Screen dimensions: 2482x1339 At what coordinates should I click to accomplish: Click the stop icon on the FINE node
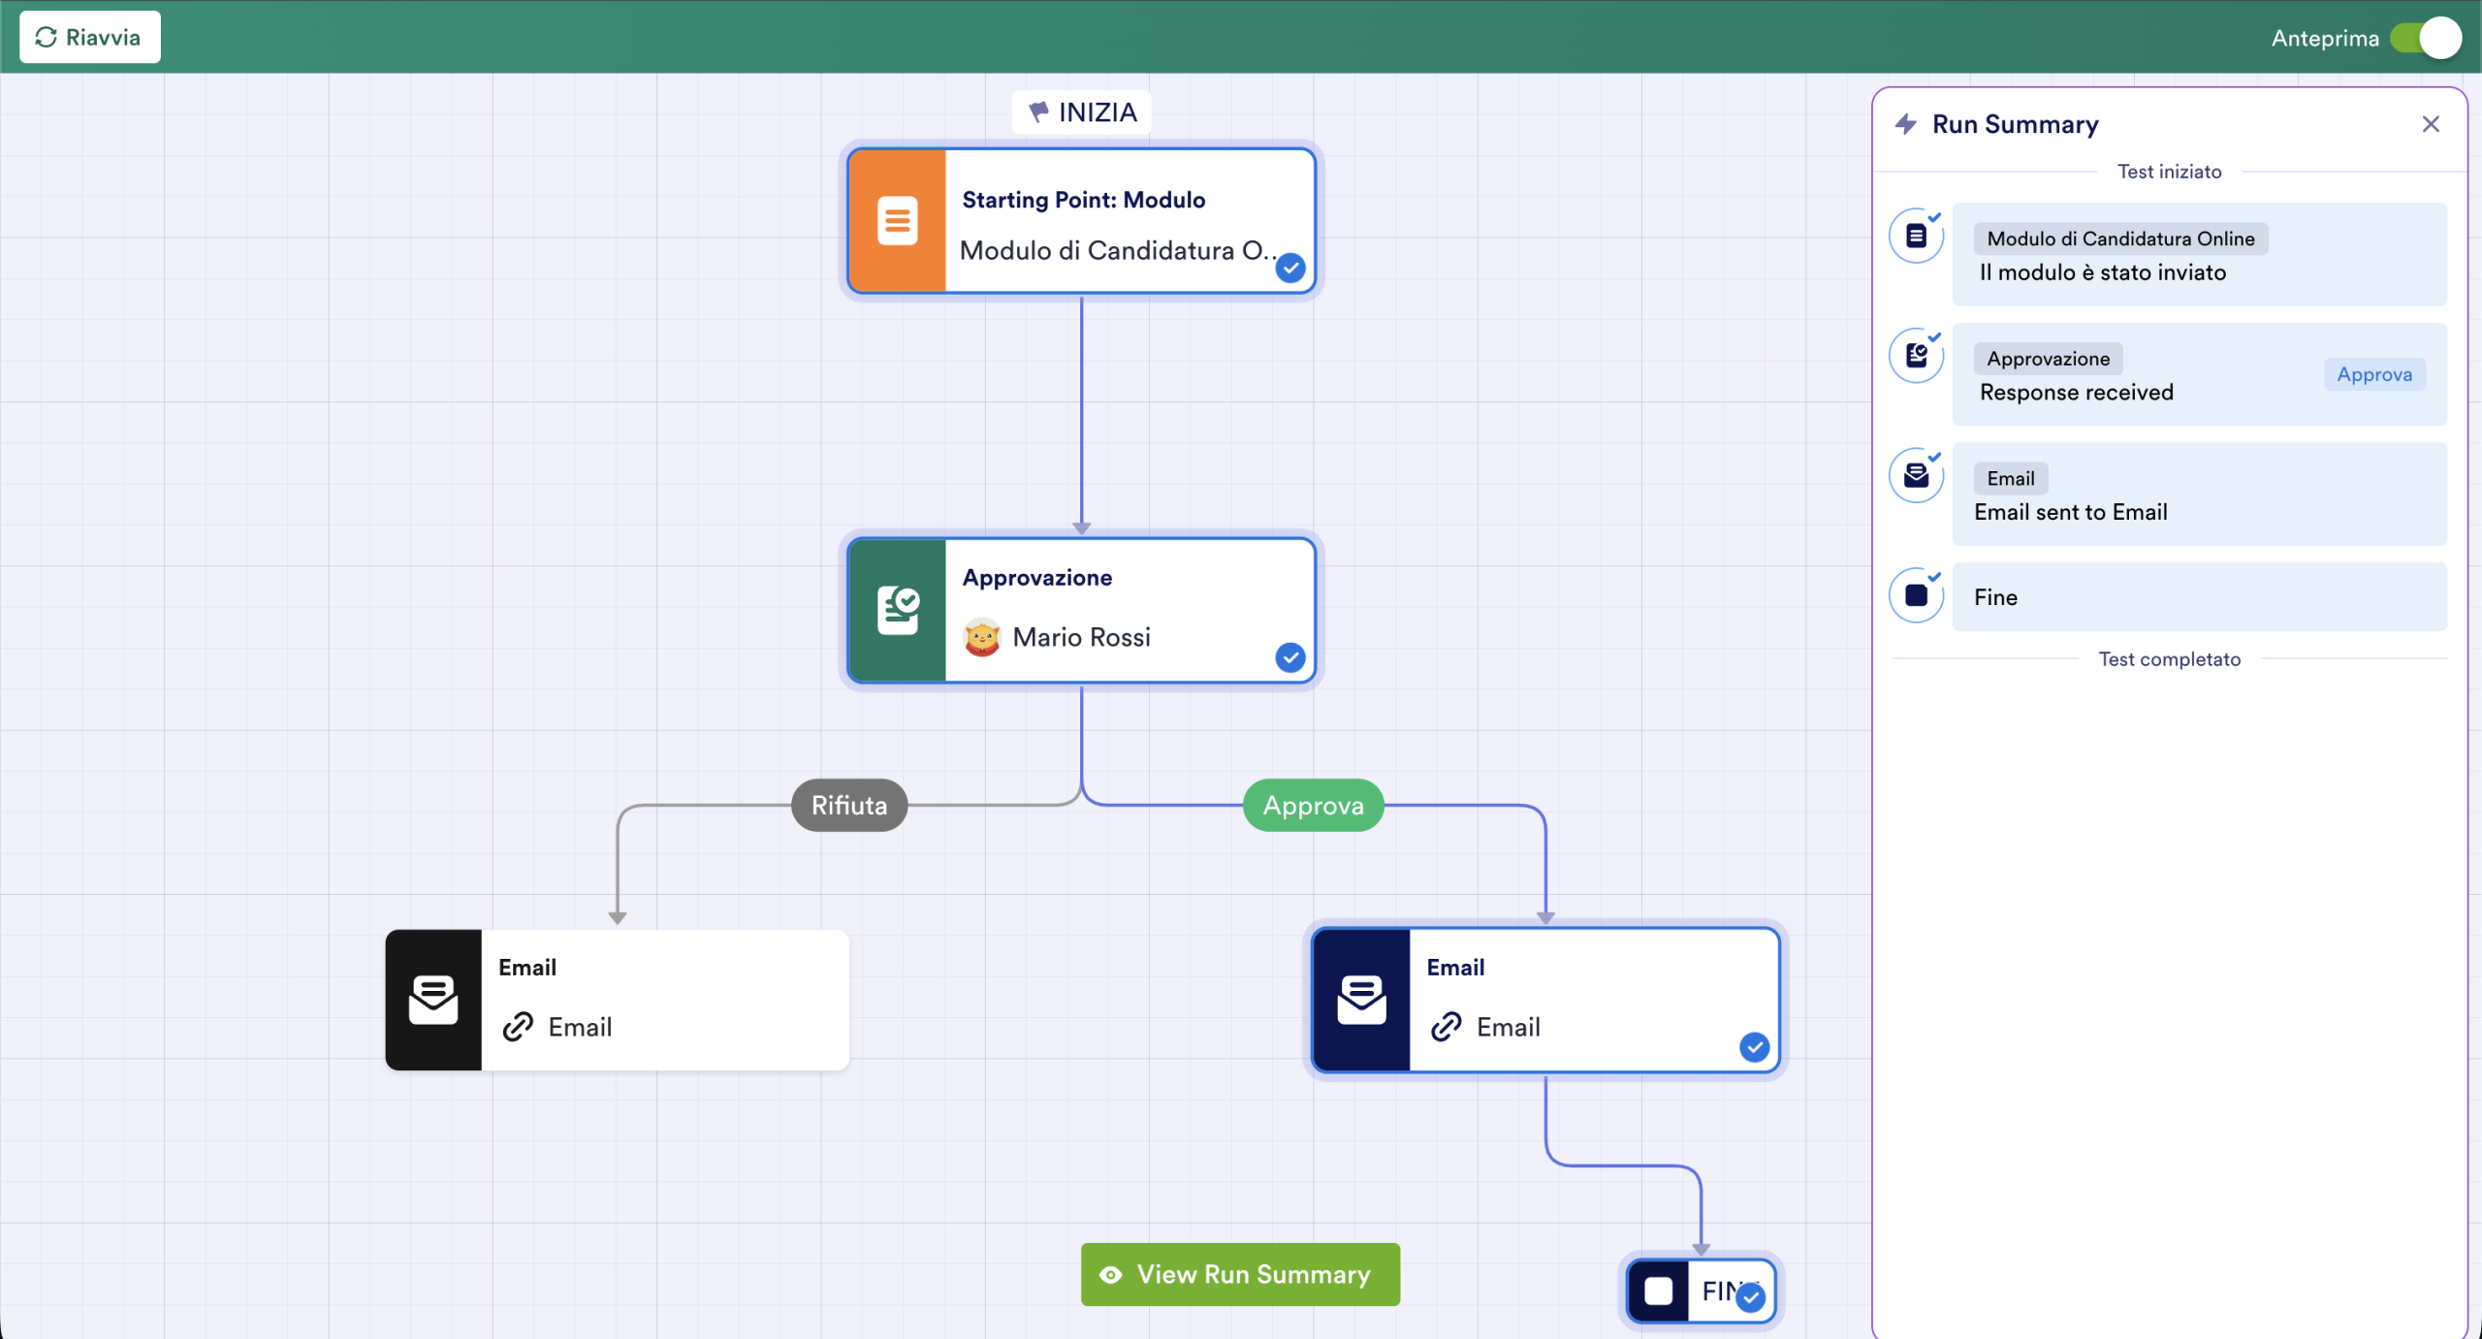coord(1659,1291)
